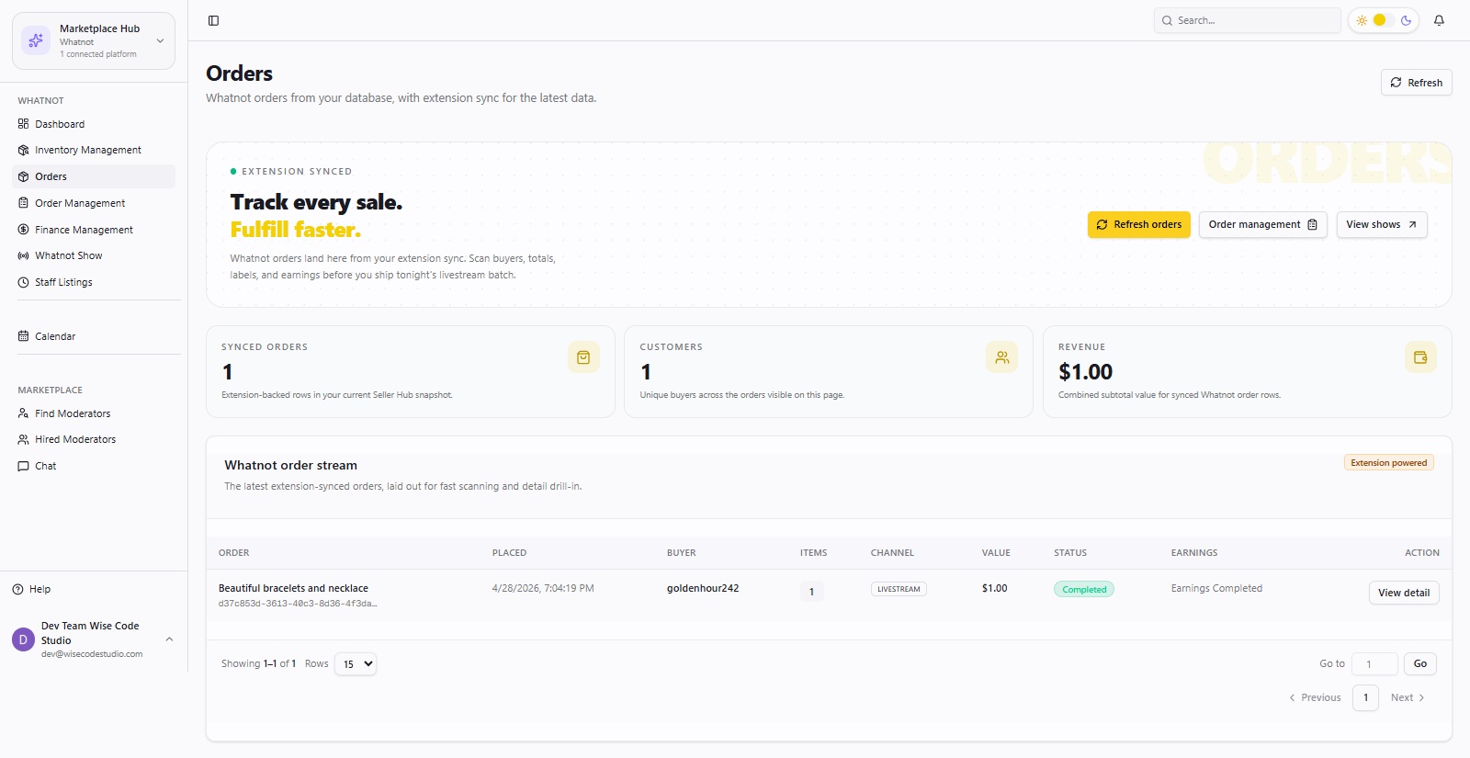Click the View shows button
1470x758 pixels.
(x=1382, y=224)
